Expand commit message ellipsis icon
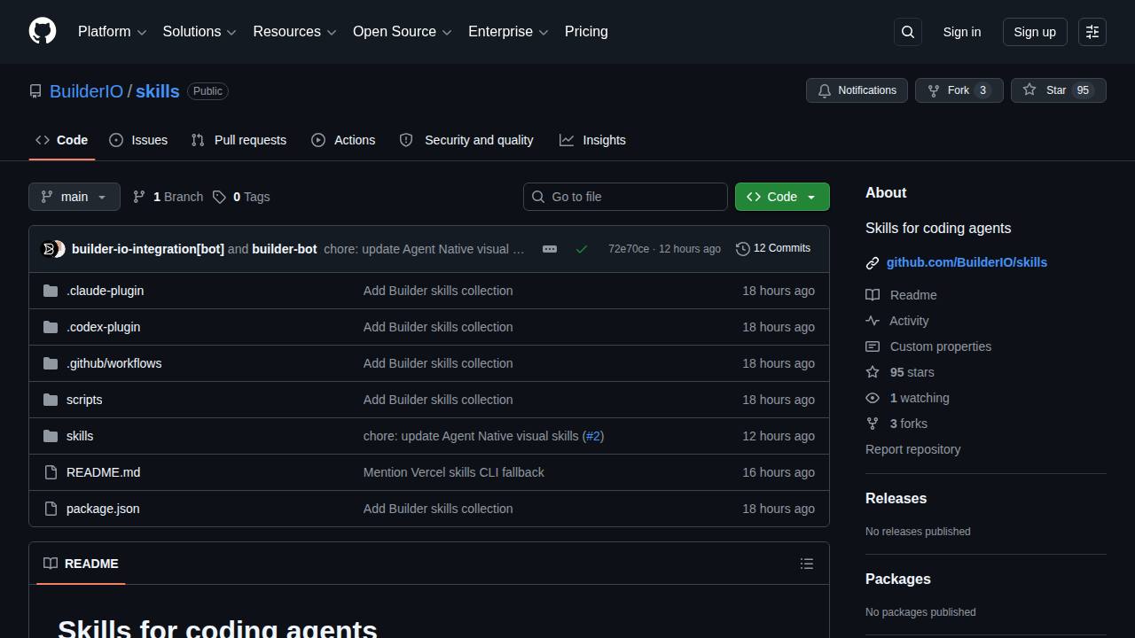1135x638 pixels. [x=550, y=249]
